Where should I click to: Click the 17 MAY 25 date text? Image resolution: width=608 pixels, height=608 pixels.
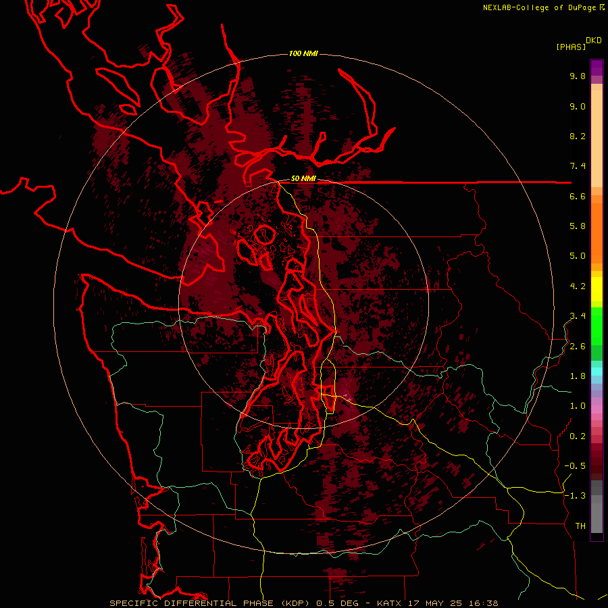[x=436, y=603]
